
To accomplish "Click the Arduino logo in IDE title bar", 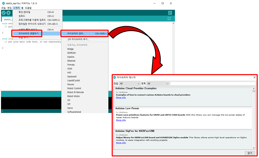I will [3, 3].
